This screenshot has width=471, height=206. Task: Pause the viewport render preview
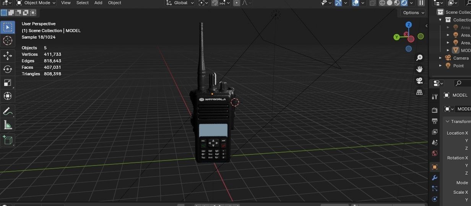coord(421,3)
